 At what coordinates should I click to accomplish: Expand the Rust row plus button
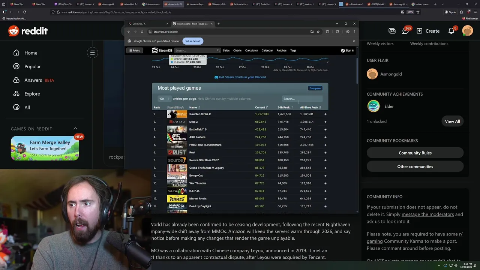click(325, 153)
